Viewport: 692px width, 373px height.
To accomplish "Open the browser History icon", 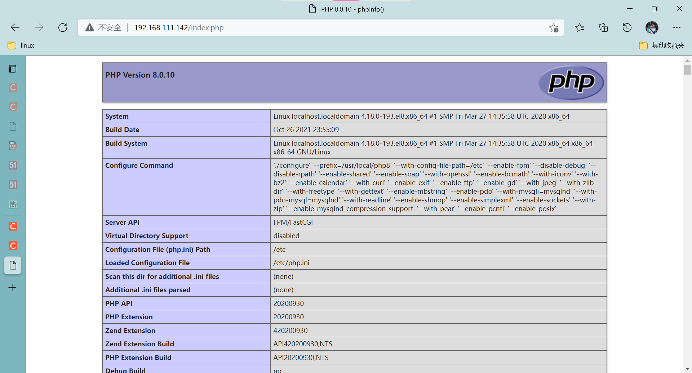I will click(x=627, y=28).
